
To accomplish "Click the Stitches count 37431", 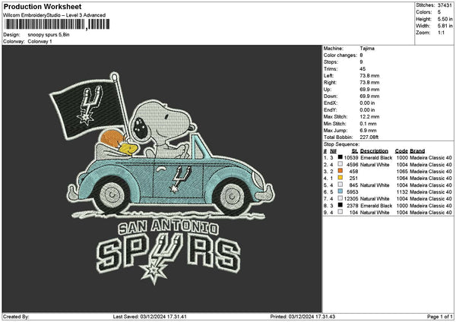I will pyautogui.click(x=445, y=5).
